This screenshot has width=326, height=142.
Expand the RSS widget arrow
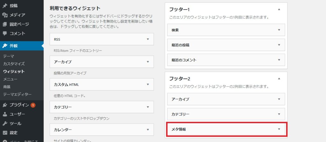click(148, 39)
